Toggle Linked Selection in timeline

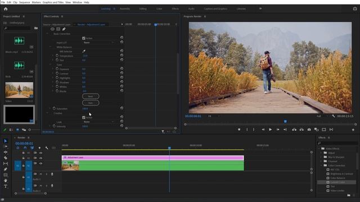coord(32,148)
